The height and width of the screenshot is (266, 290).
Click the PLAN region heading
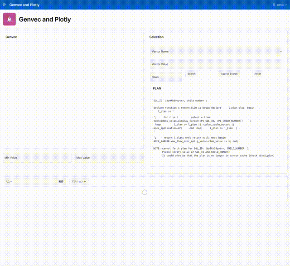click(x=157, y=88)
